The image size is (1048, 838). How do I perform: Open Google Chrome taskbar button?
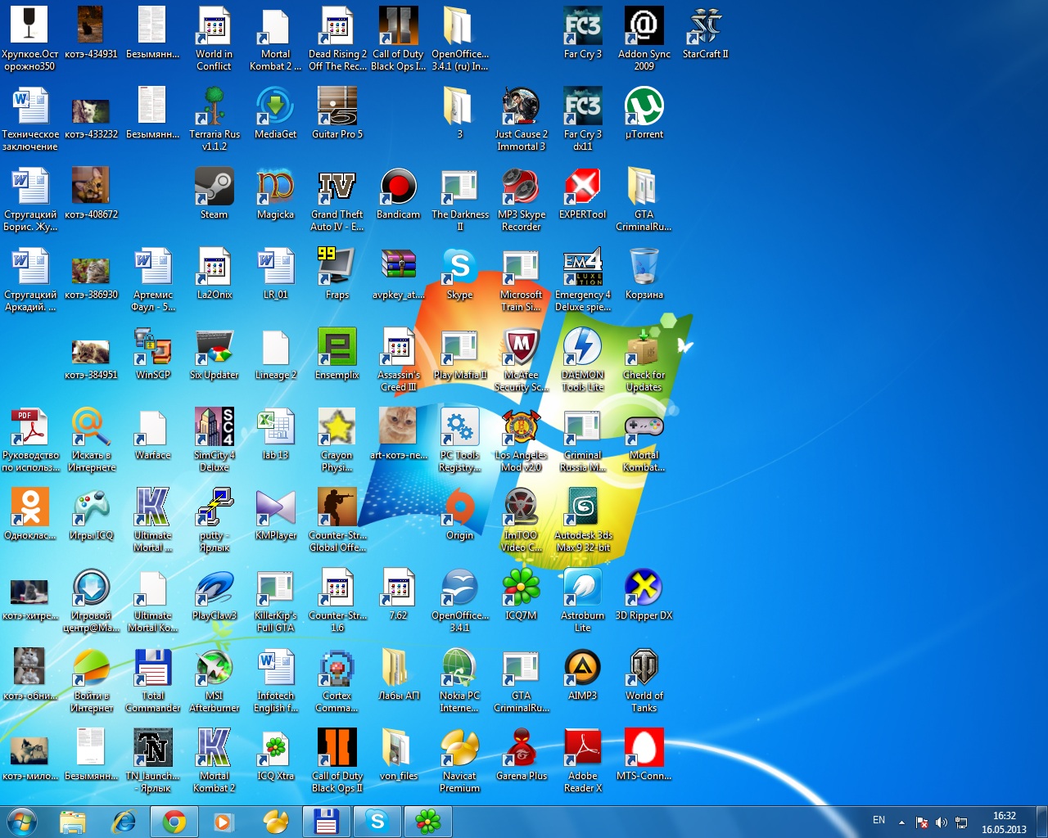point(174,822)
